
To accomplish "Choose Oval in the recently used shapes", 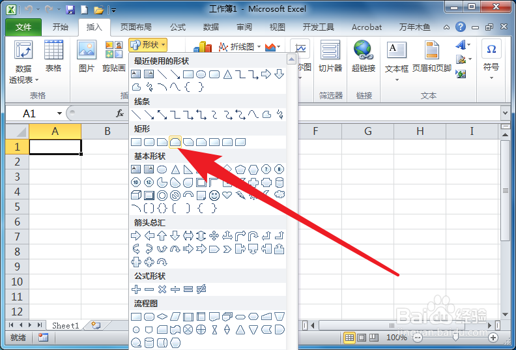I will point(201,74).
